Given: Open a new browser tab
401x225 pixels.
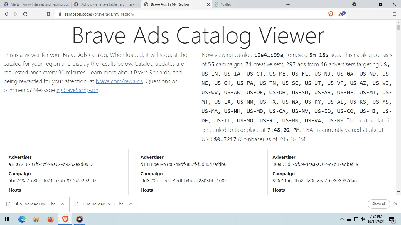Looking at the screenshot, I should click(x=288, y=4).
